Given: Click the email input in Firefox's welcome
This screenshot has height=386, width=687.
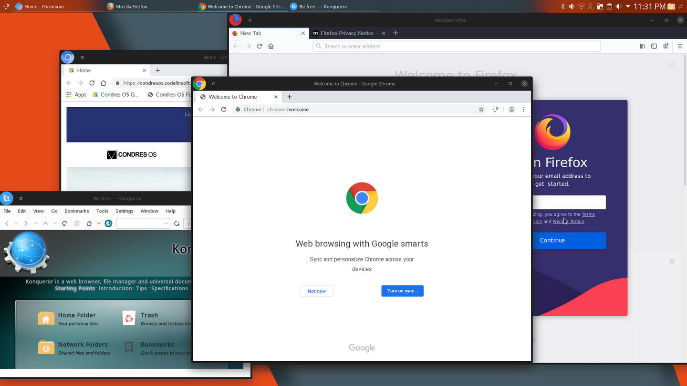Looking at the screenshot, I should click(x=569, y=202).
